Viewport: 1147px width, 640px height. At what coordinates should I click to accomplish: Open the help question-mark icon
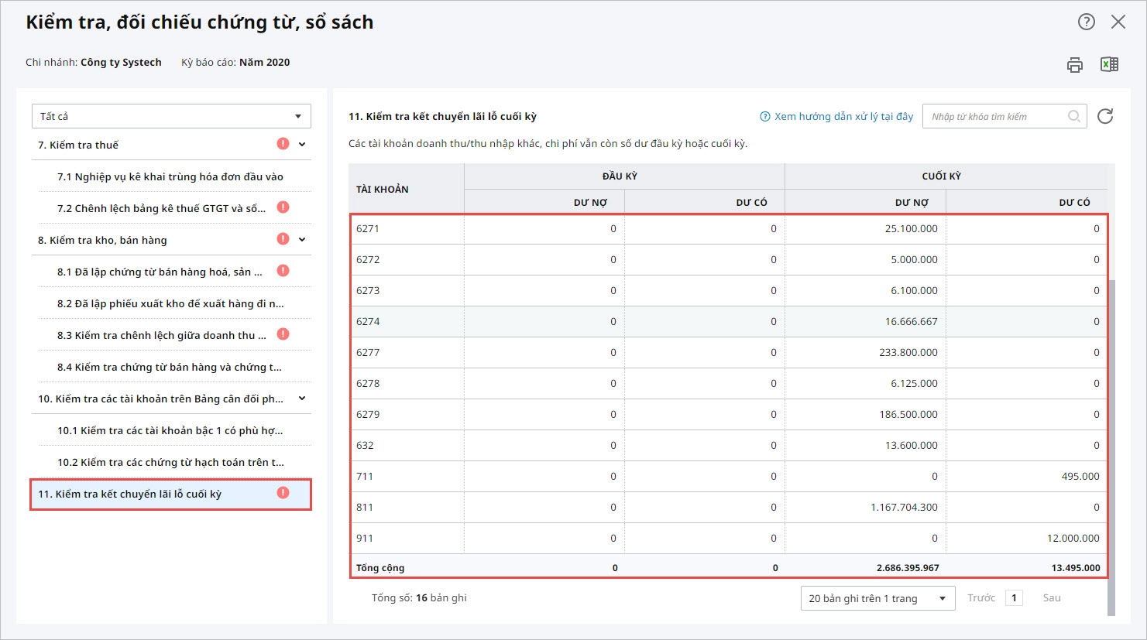(x=1087, y=22)
